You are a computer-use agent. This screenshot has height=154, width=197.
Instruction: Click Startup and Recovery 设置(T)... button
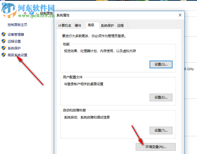tap(161, 131)
